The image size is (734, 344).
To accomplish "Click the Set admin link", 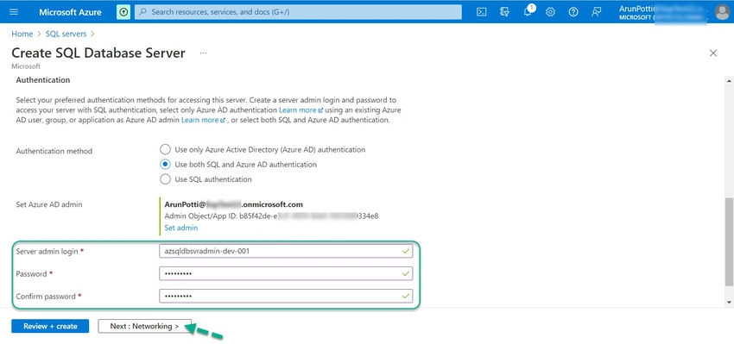I will click(x=180, y=228).
